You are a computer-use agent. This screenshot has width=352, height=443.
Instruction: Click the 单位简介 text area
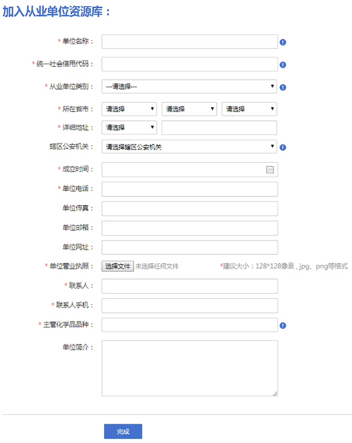click(190, 368)
